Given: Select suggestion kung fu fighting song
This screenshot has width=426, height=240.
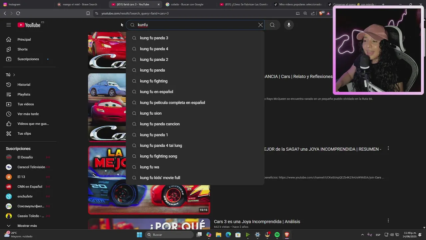Looking at the screenshot, I should (195, 156).
